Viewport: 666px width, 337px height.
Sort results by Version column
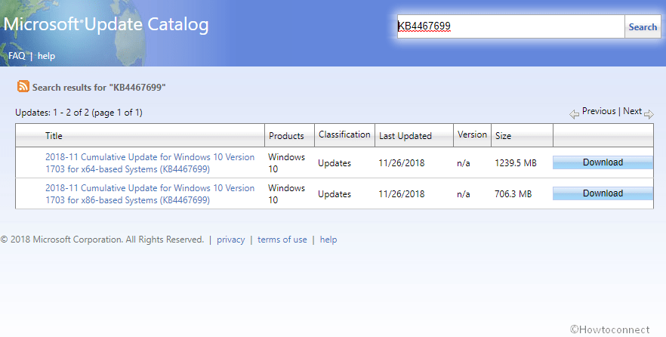point(473,134)
